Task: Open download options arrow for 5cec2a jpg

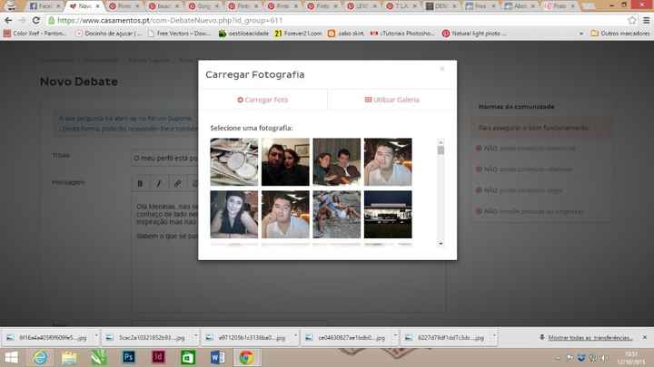Action: (x=195, y=335)
